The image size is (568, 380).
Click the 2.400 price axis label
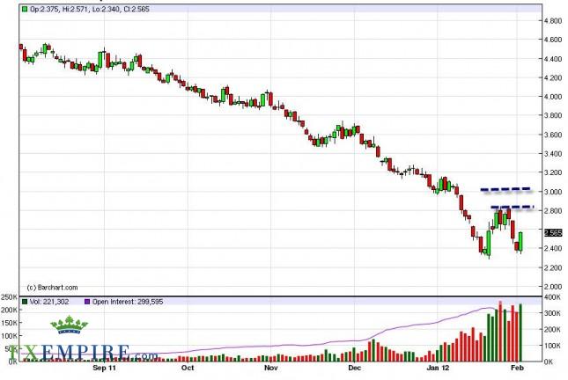coord(553,248)
